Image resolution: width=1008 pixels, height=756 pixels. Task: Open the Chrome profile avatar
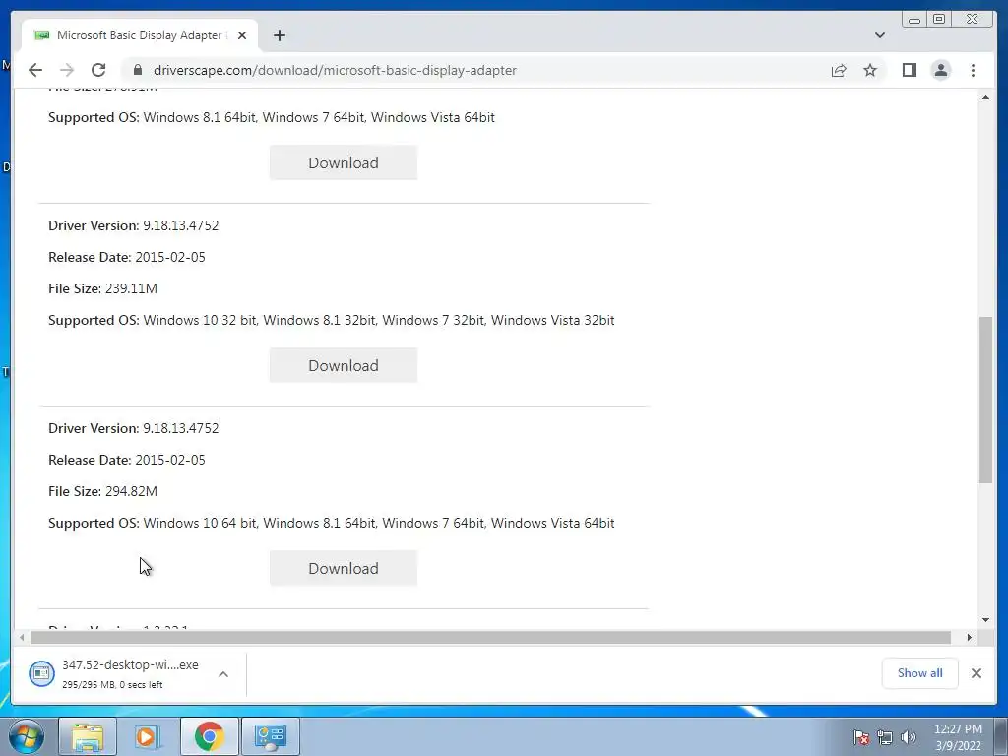(940, 70)
